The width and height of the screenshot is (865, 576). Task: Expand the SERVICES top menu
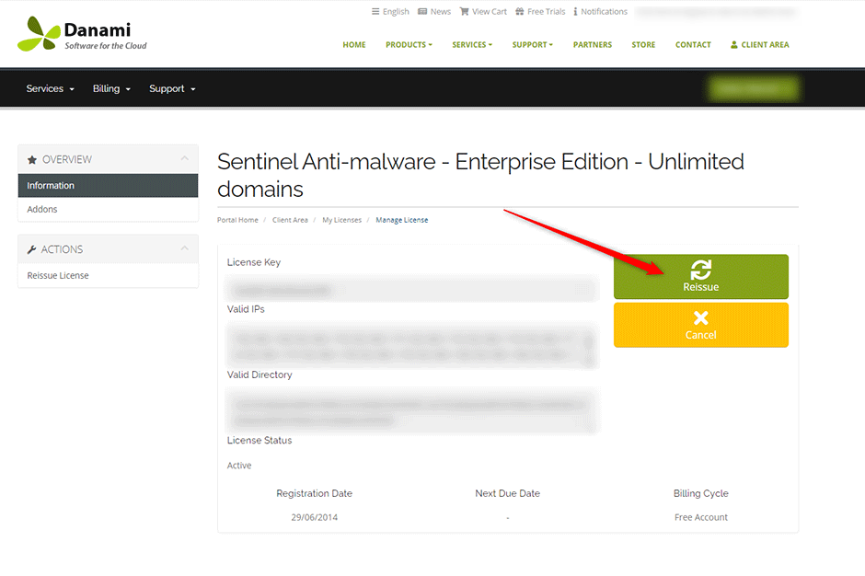click(472, 45)
